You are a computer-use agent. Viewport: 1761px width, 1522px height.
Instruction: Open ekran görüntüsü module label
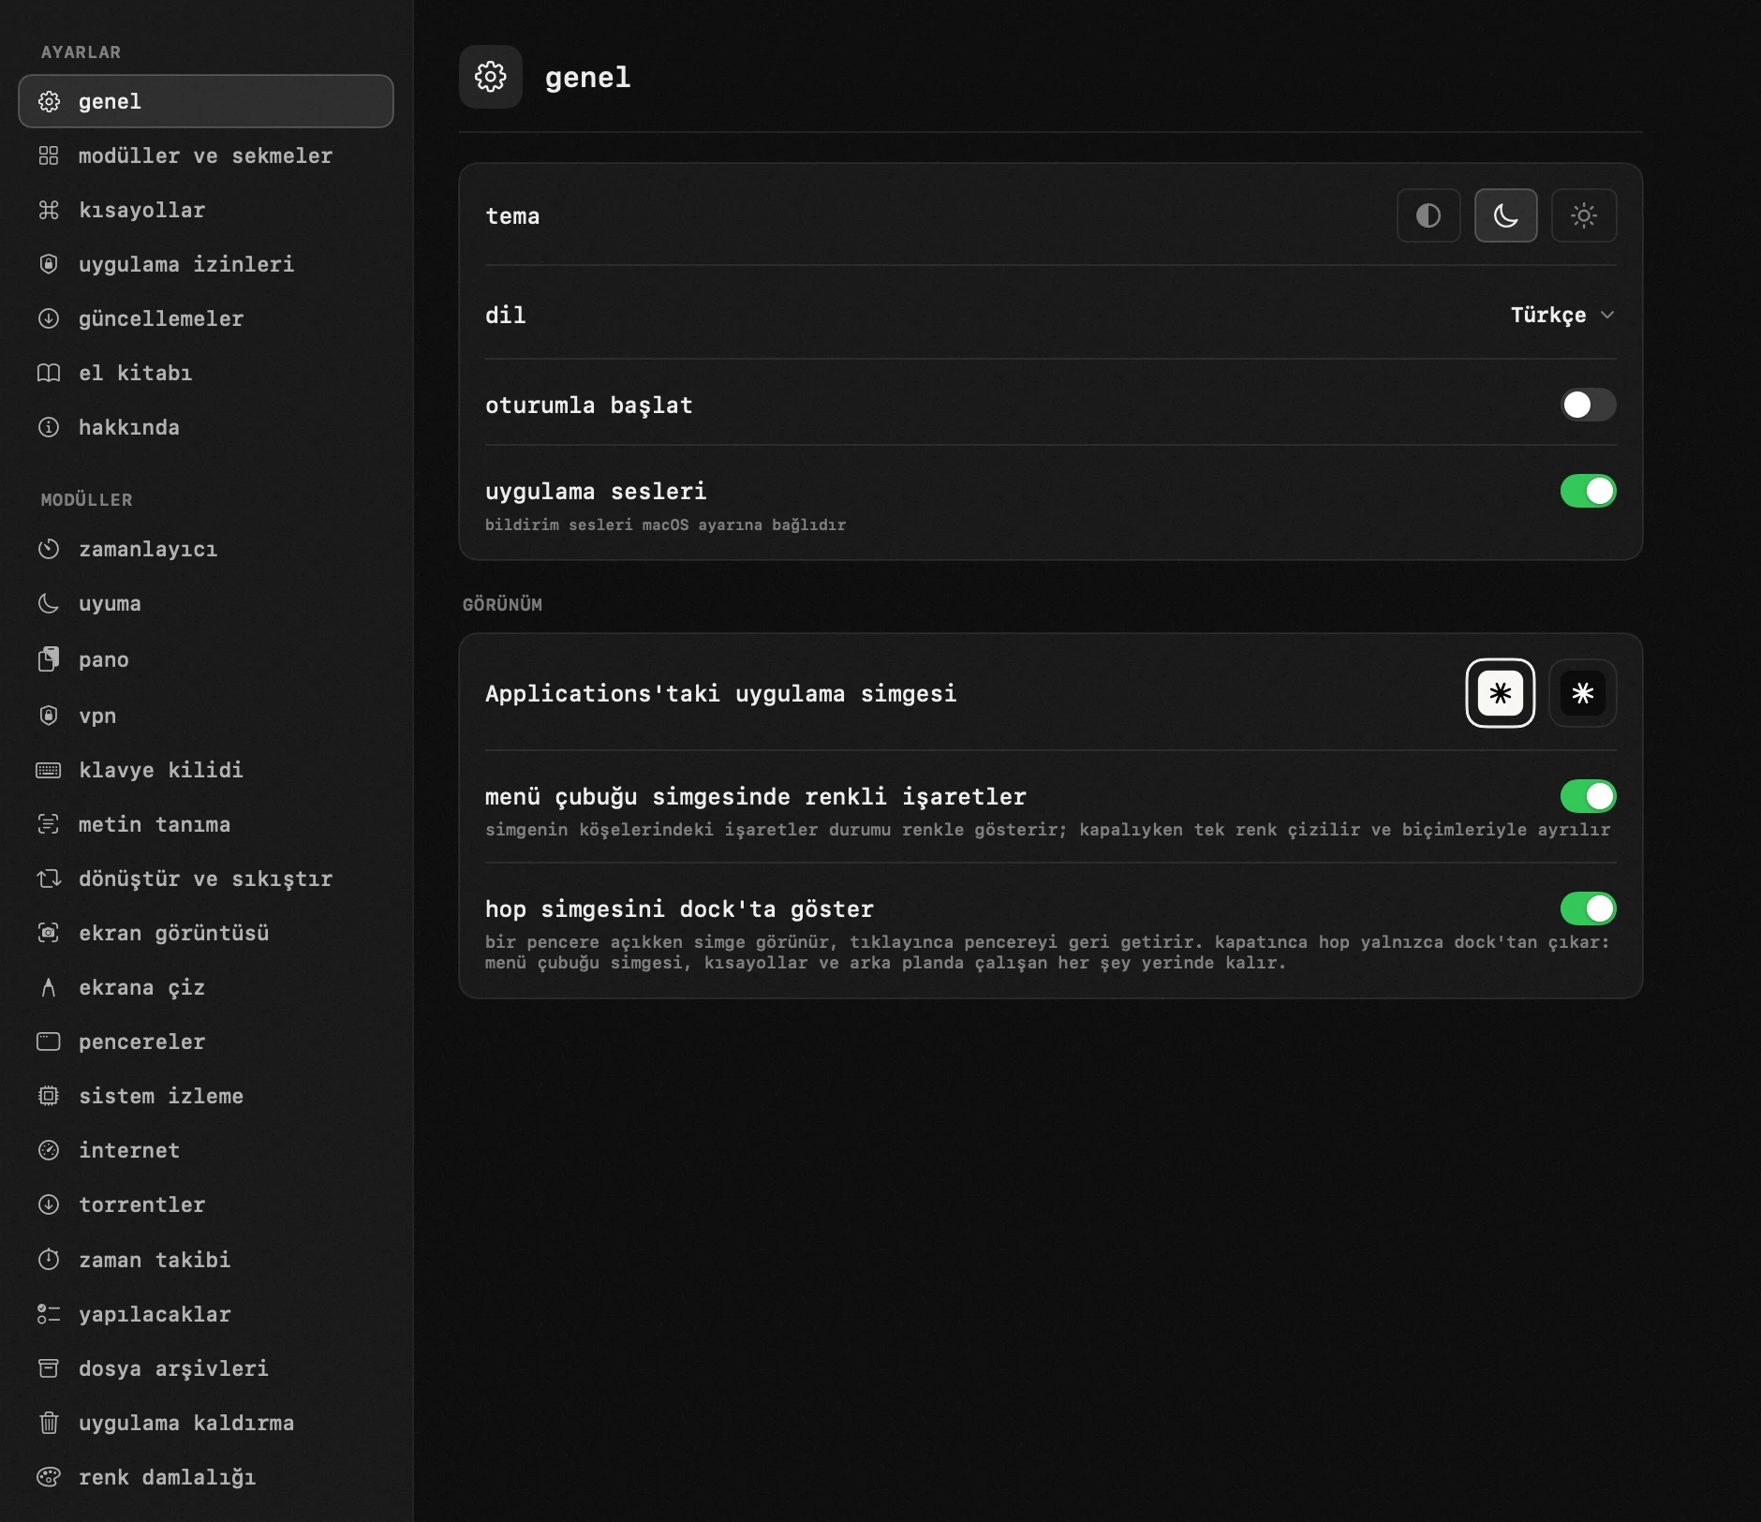pos(174,934)
